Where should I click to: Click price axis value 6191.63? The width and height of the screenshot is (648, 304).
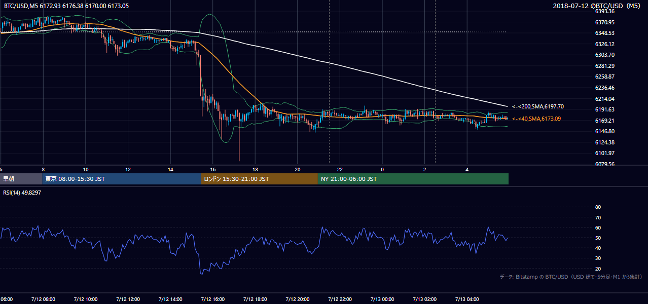(x=604, y=109)
